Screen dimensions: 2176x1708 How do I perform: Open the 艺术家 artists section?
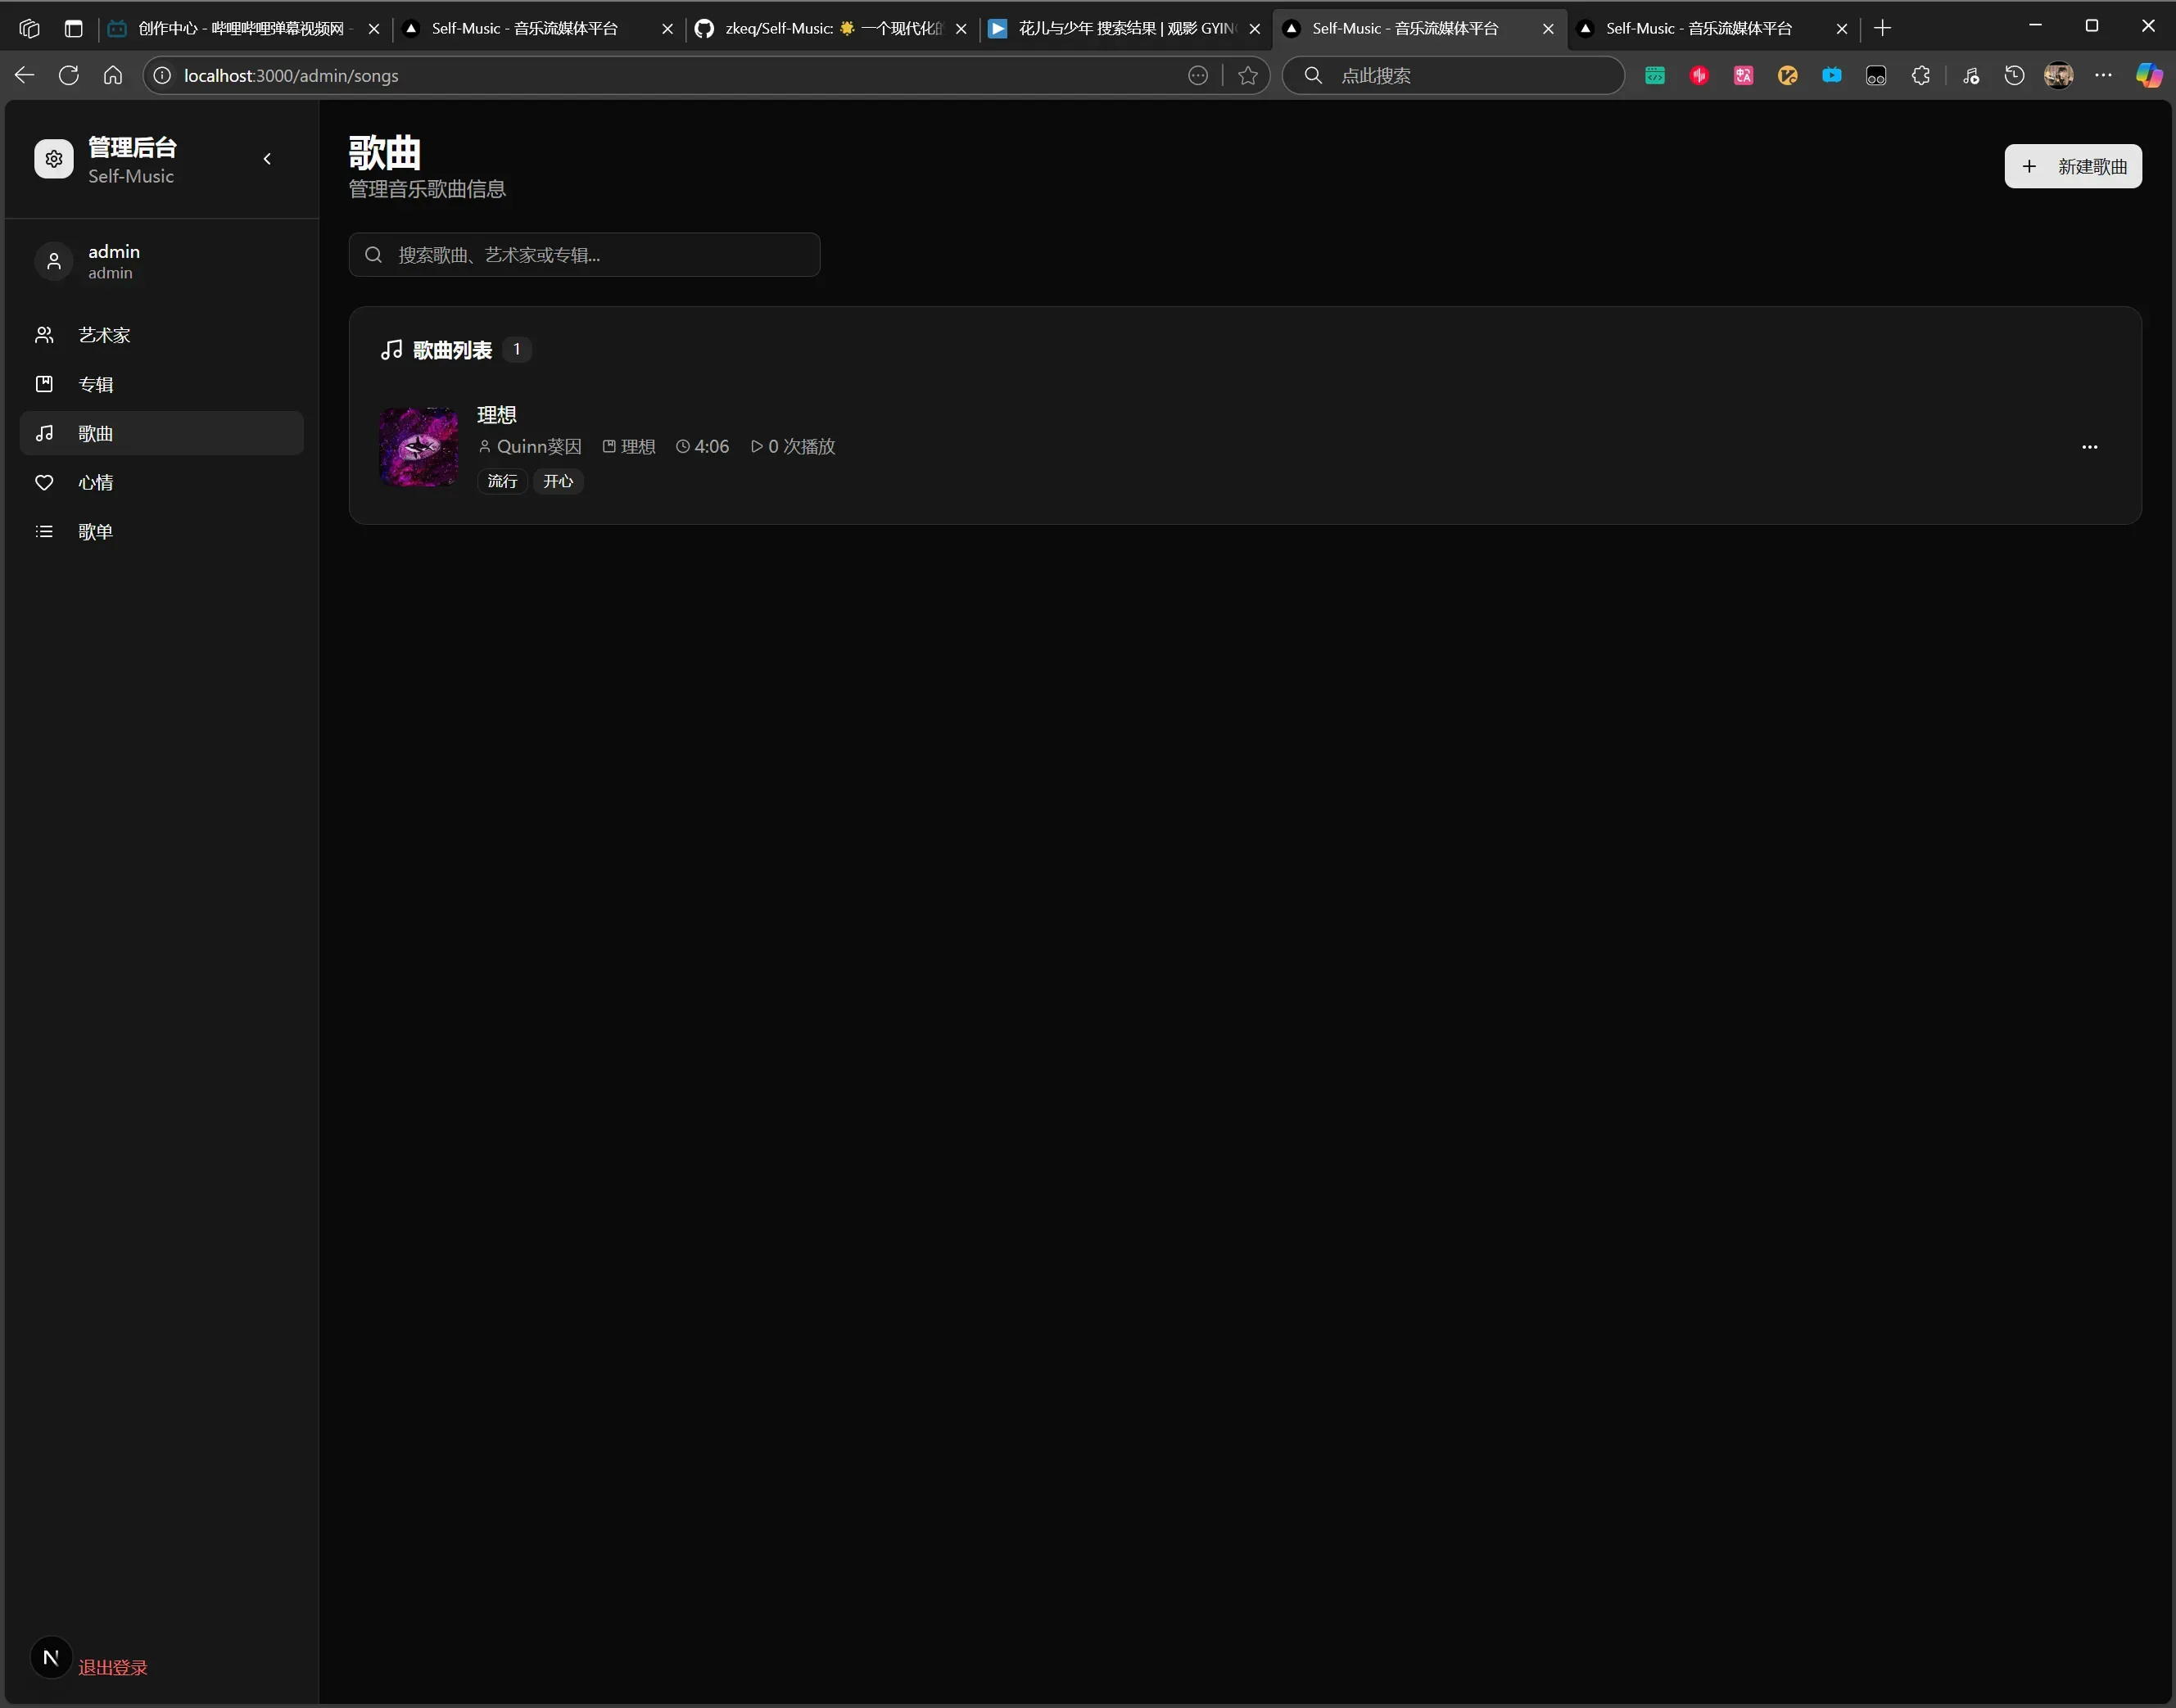(x=104, y=335)
